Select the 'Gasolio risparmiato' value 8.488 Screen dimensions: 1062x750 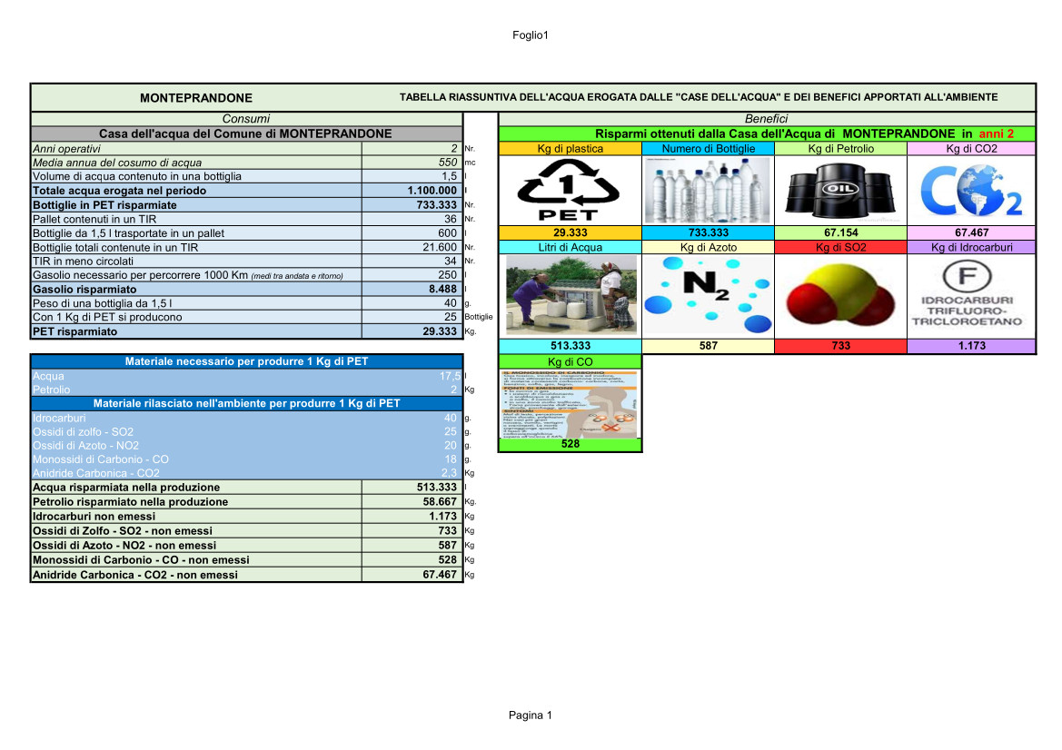coord(412,289)
